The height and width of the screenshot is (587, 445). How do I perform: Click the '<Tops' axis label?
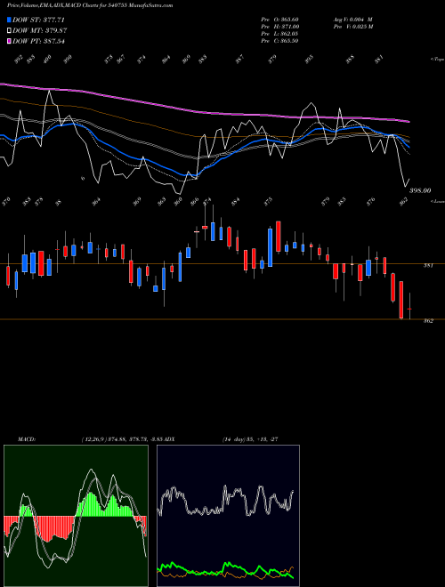click(437, 60)
